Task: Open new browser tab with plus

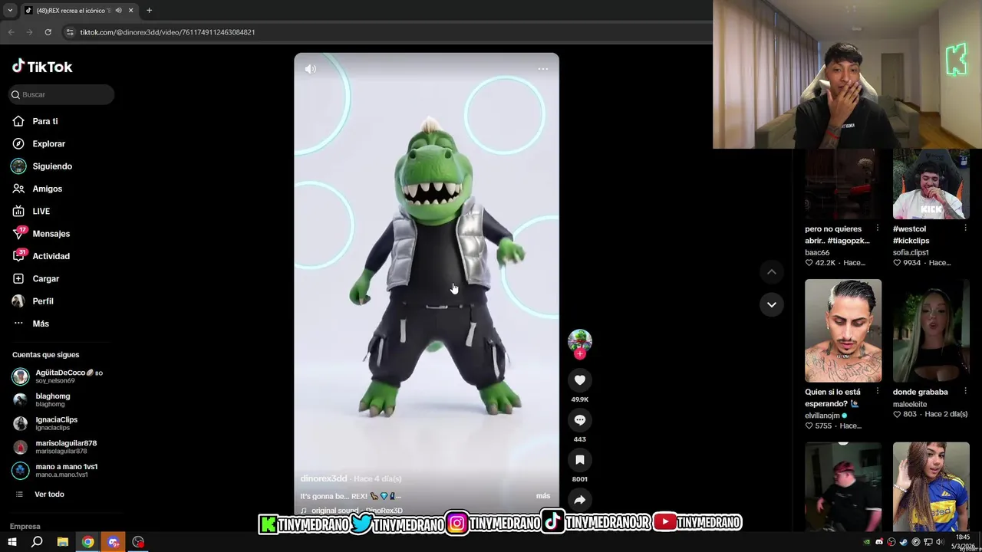Action: pyautogui.click(x=149, y=11)
